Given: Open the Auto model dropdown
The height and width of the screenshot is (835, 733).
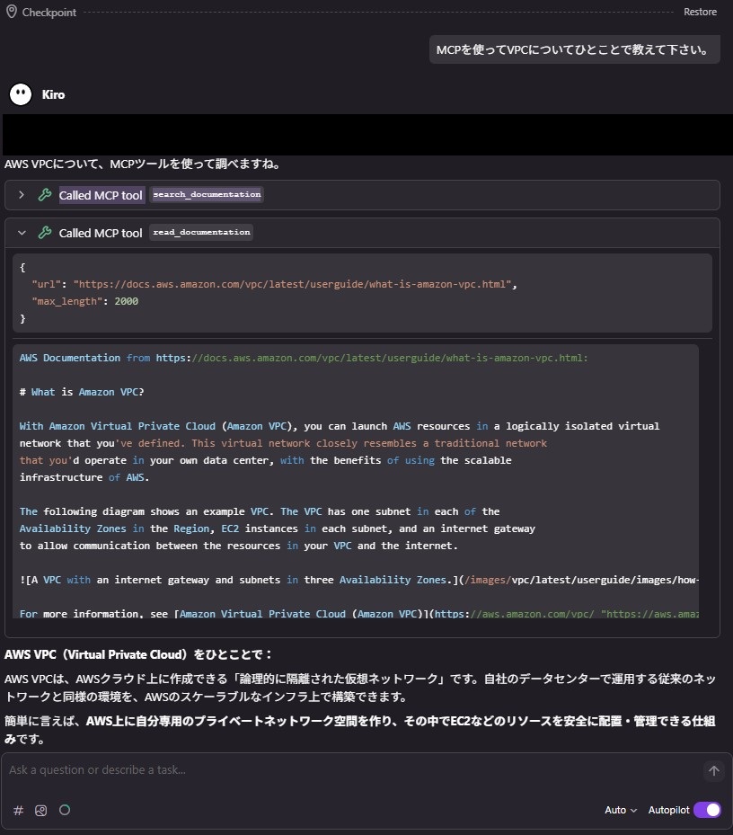Looking at the screenshot, I should tap(619, 810).
